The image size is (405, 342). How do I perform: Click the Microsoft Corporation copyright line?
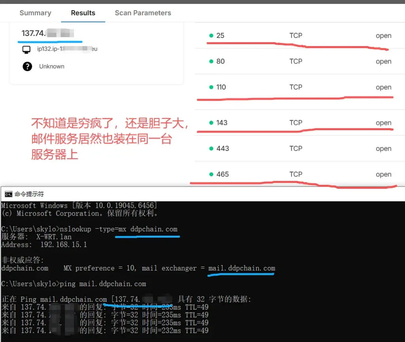pos(79,213)
